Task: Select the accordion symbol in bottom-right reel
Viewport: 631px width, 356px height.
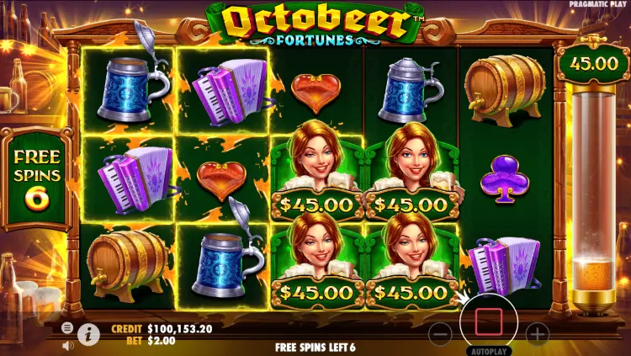Action: pyautogui.click(x=504, y=266)
